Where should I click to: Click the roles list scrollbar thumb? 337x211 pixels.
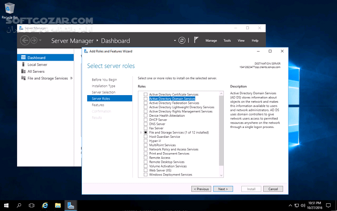tap(221, 131)
